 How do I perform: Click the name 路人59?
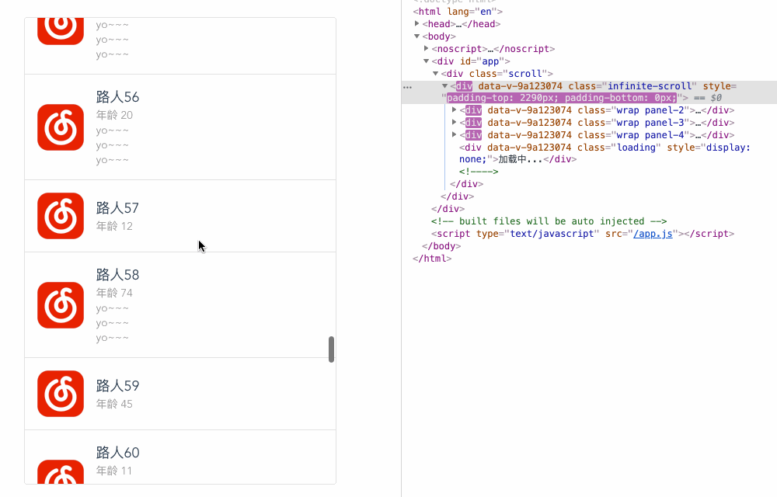tap(117, 386)
